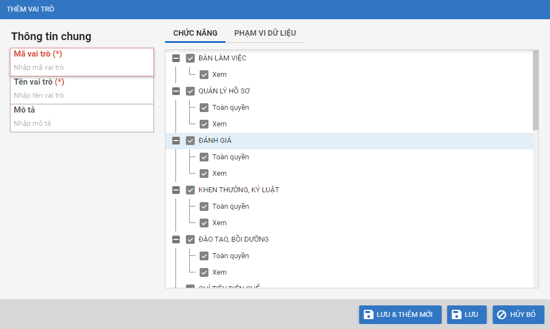Viewport: 550px width, 329px height.
Task: Toggle the KHEN THƯỞNG, KỶ LUẬT checkbox
Action: (x=191, y=190)
